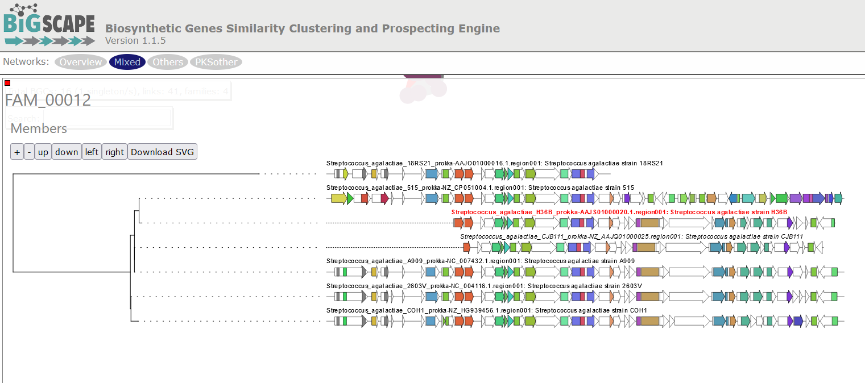Click the Download SVG button
The height and width of the screenshot is (383, 865).
click(x=162, y=152)
